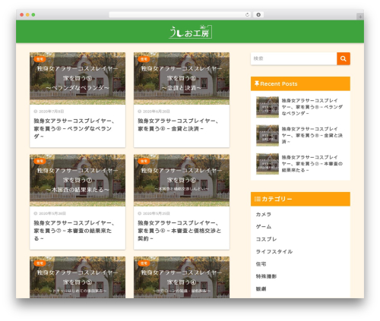Click 住宅 tag on 家を買う④ card
The height and width of the screenshot is (321, 380).
coord(144,263)
